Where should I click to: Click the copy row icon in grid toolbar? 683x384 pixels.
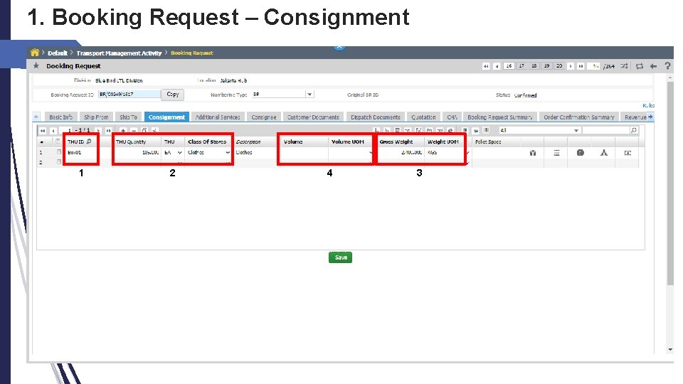[144, 131]
